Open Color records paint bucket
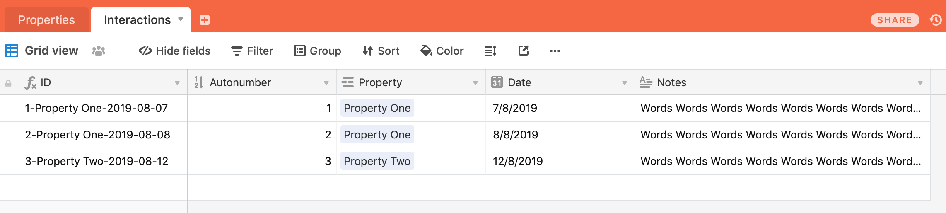 (442, 51)
